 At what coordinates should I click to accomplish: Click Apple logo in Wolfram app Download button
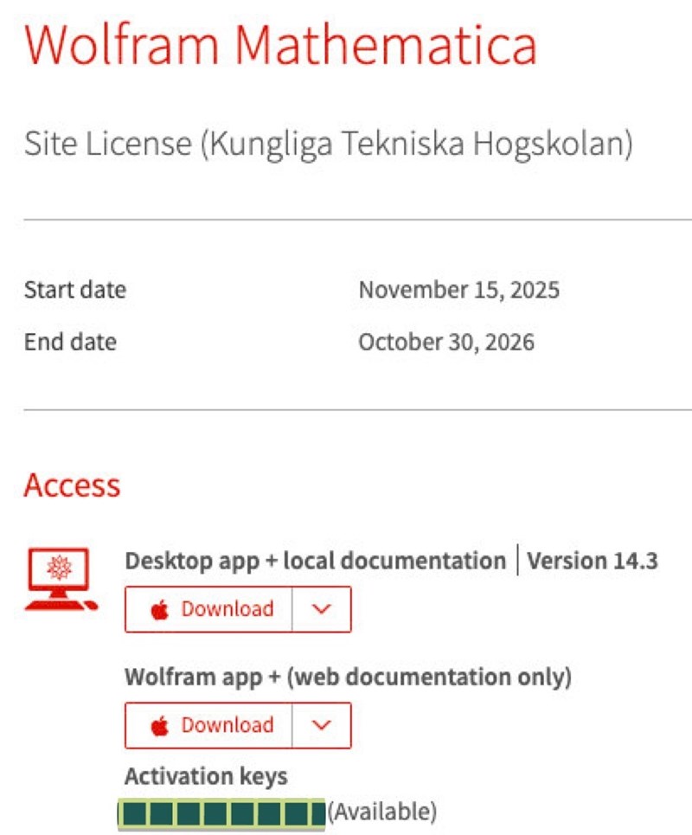[159, 725]
